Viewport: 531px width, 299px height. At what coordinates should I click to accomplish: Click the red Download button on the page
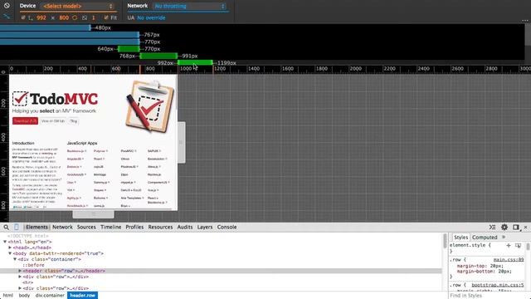(x=25, y=121)
